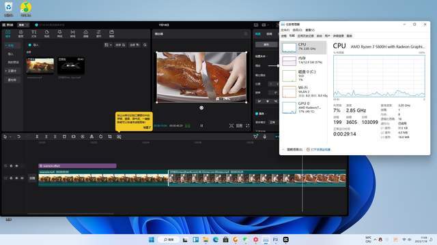
Task: Select the purple effect clip on timeline
Action: [77, 166]
